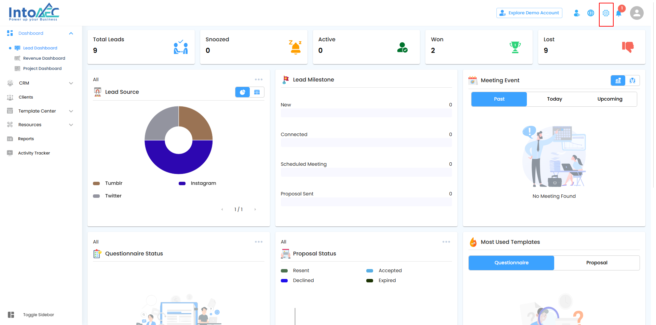Collapse the Dashboard menu chevron
This screenshot has width=656, height=325.
(71, 33)
